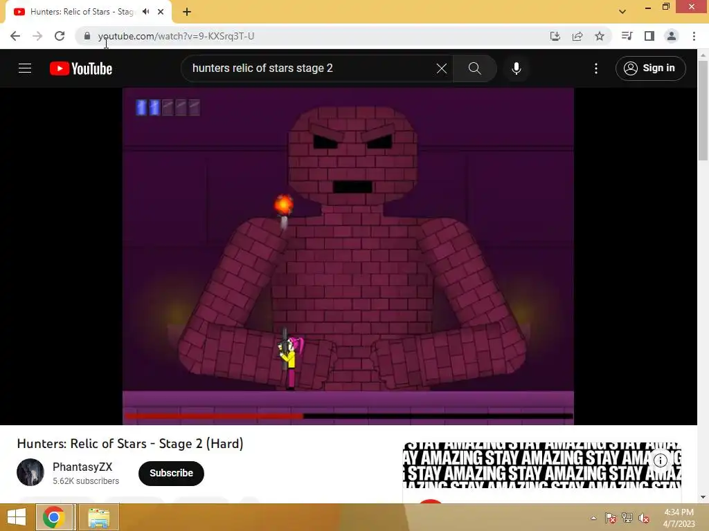View site information lock icon

click(87, 36)
